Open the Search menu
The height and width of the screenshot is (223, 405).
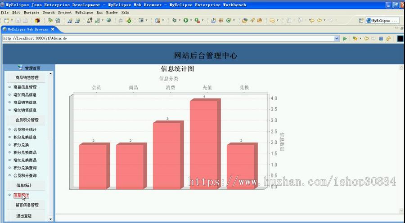coord(49,12)
